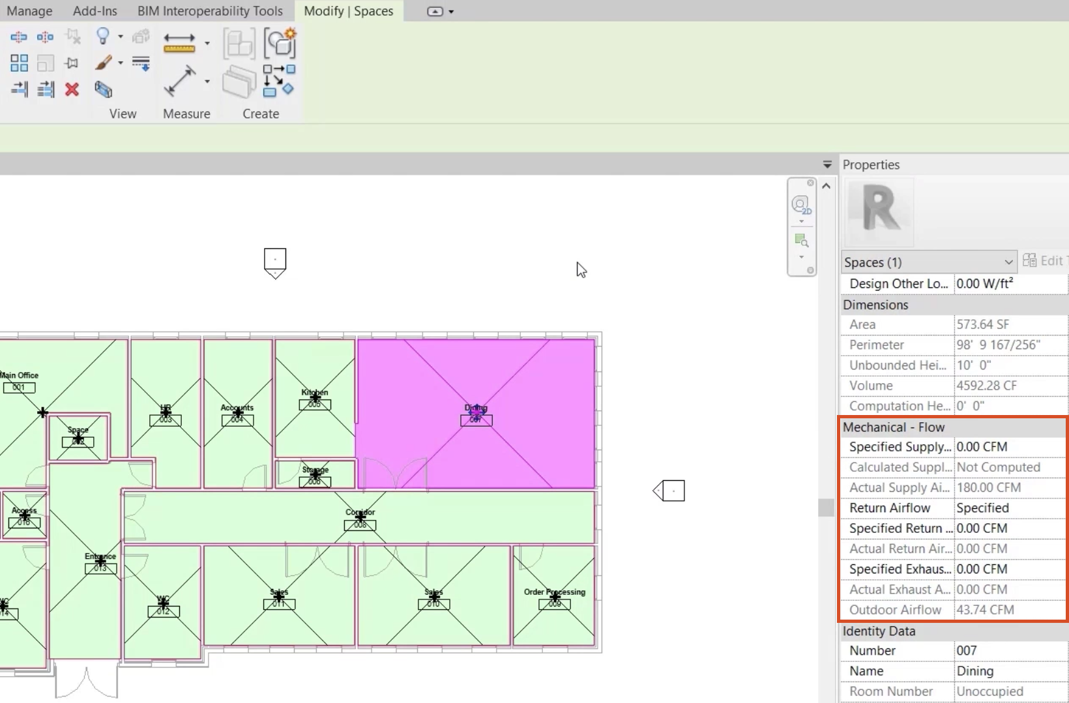Select the Split Element tool

pyautogui.click(x=19, y=37)
